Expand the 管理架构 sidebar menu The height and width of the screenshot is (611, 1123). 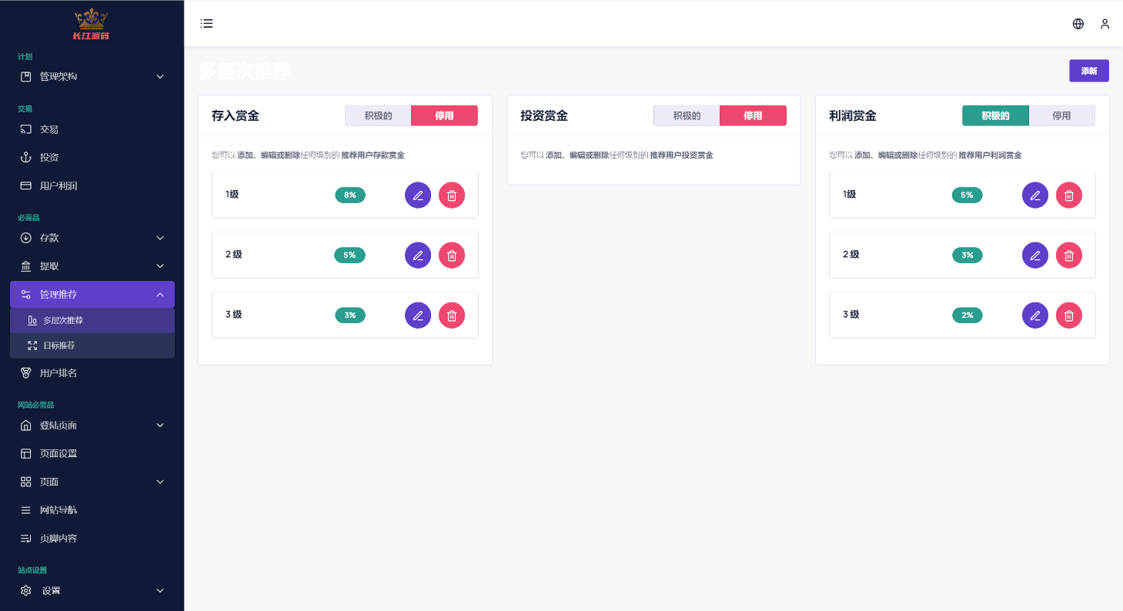[x=92, y=76]
